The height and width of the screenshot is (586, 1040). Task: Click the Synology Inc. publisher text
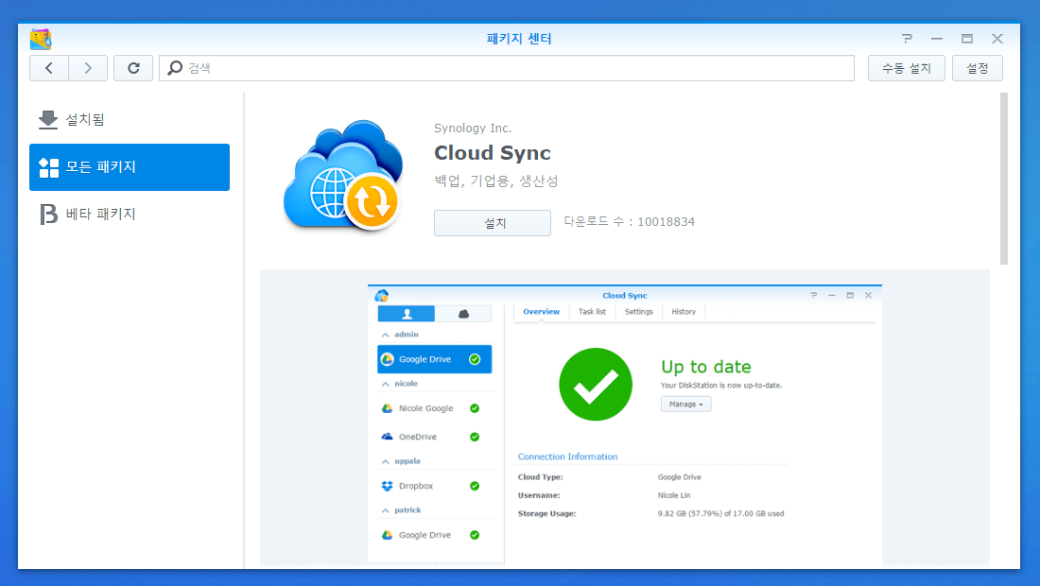(472, 128)
